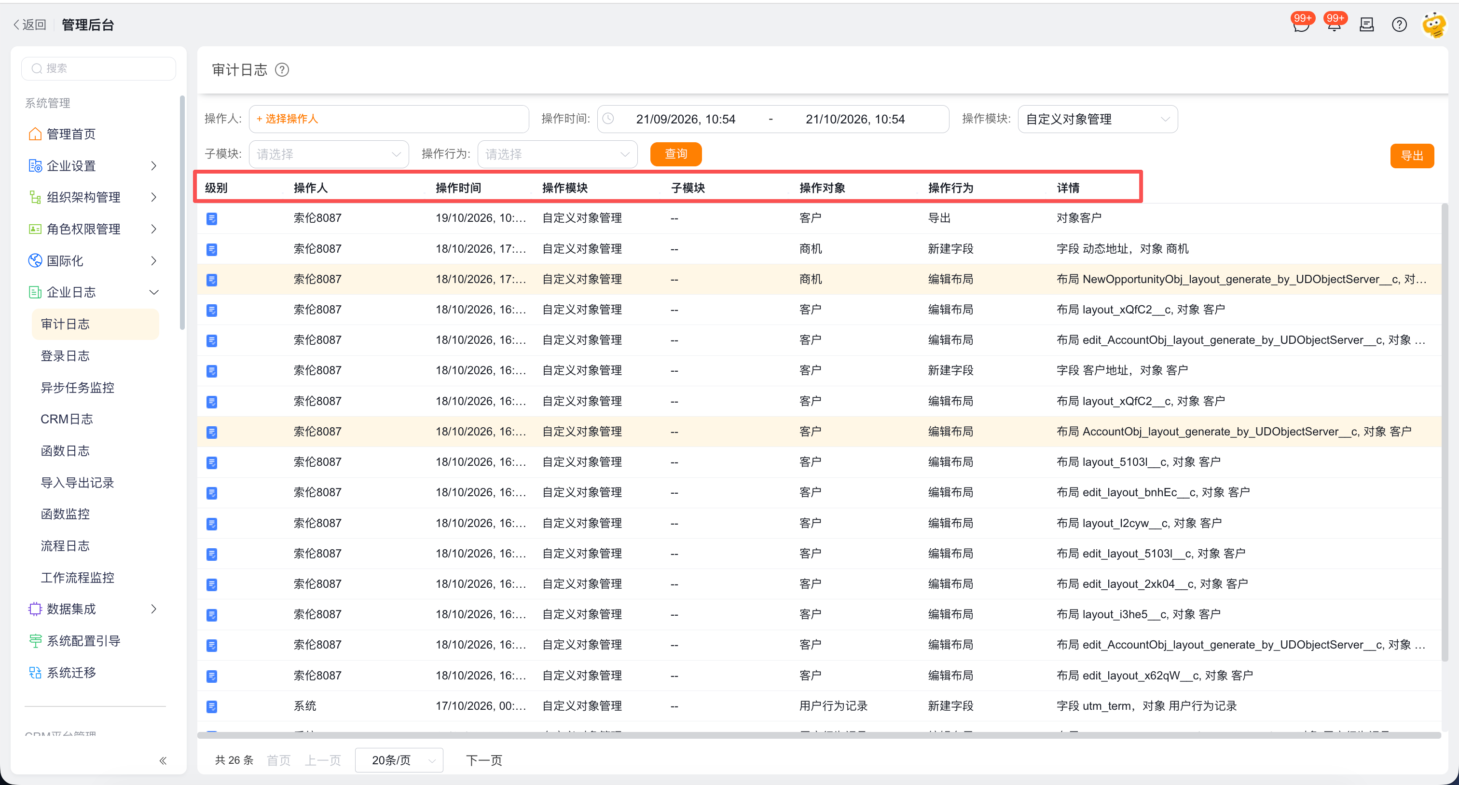The height and width of the screenshot is (785, 1459).
Task: Collapse the sidebar with the double-arrow icon
Action: tap(163, 760)
